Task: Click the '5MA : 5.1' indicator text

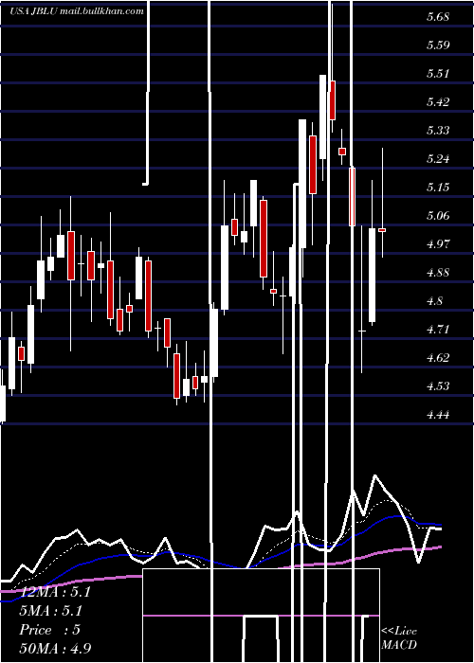Action: [51, 611]
